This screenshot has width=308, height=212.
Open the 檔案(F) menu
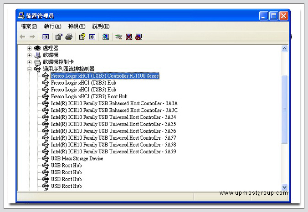29,26
